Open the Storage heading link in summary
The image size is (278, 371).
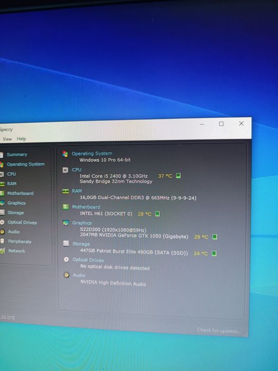tap(81, 244)
